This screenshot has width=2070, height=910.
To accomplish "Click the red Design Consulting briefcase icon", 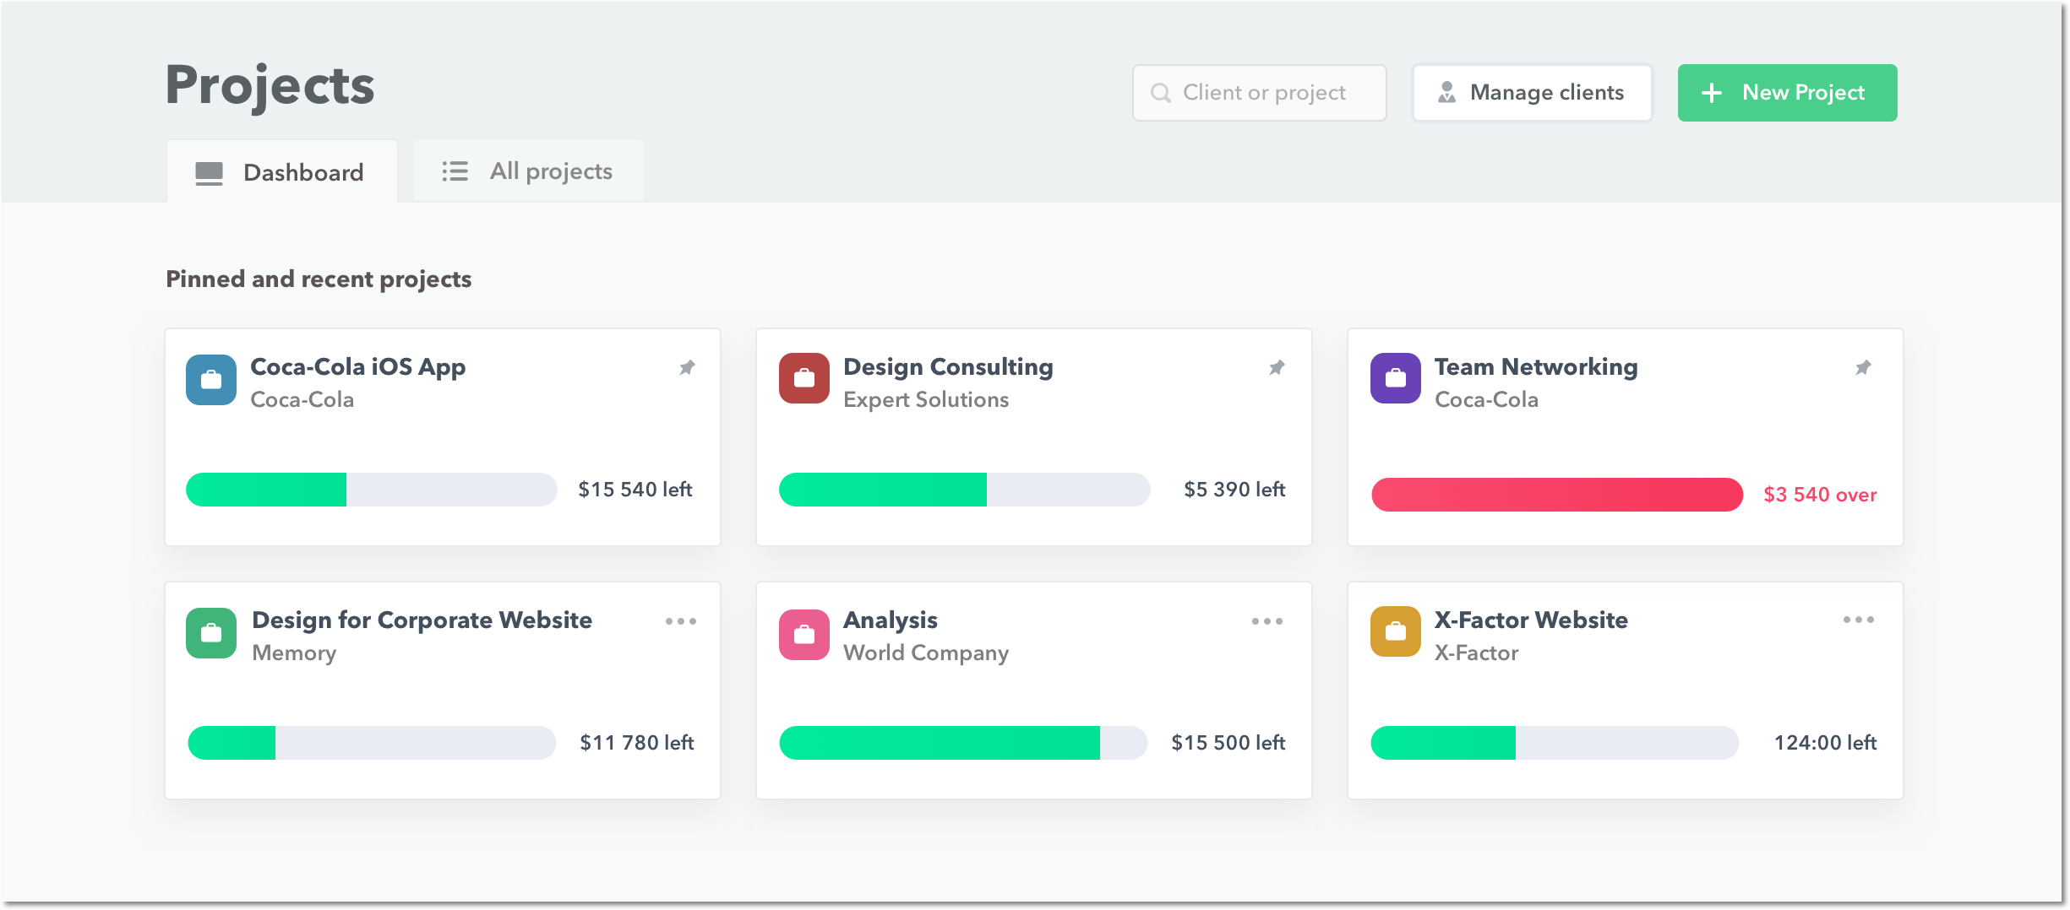I will [803, 378].
